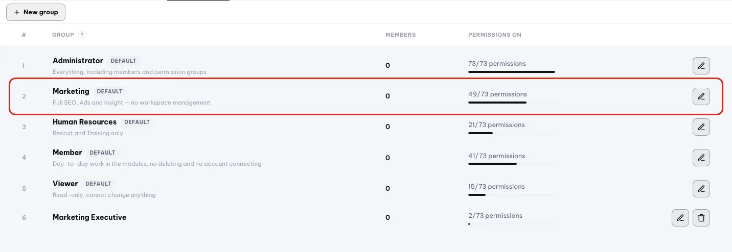The height and width of the screenshot is (252, 732).
Task: Edit the Viewer group
Action: 701,188
